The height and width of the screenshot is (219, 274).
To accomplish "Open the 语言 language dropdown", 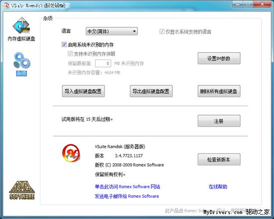I will tap(112, 31).
